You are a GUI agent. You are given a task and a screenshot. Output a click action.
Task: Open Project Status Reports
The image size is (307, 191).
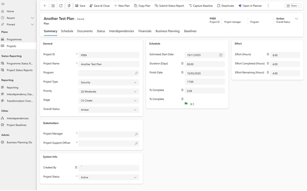[17, 70]
